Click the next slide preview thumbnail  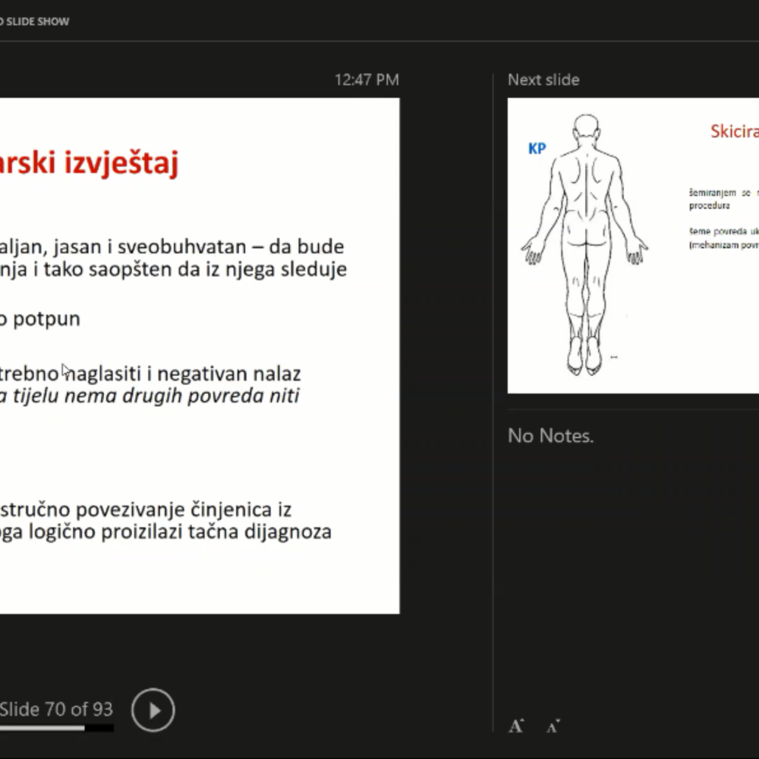coord(633,246)
